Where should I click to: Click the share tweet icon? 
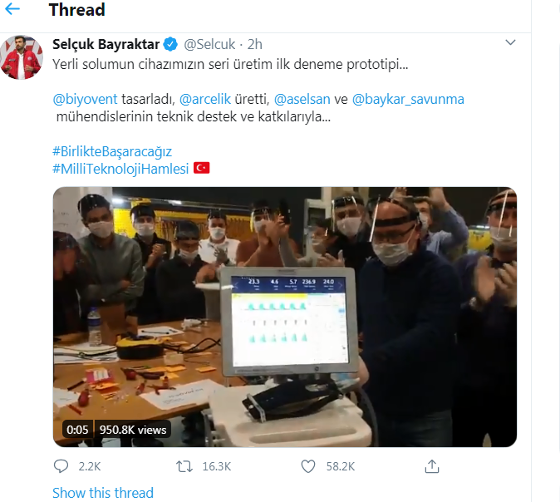(431, 466)
